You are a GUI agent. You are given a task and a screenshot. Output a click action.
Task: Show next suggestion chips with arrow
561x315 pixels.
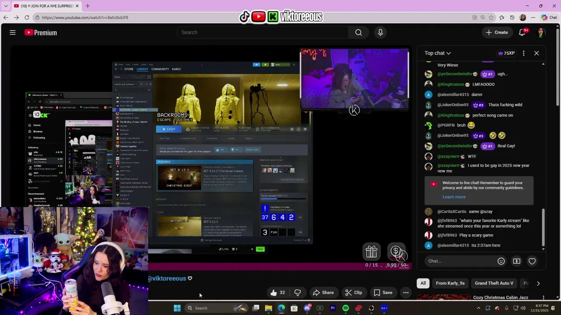(x=538, y=283)
